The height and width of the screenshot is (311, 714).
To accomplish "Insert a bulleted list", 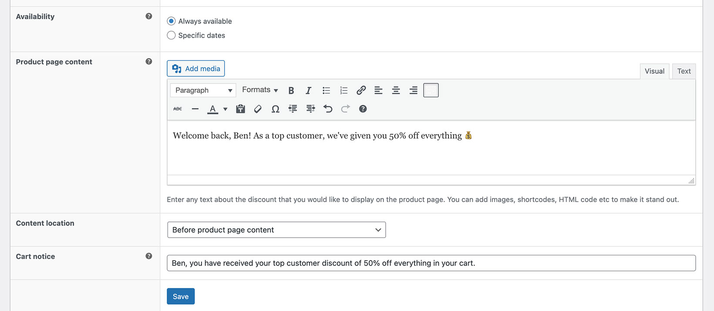I will pyautogui.click(x=326, y=90).
